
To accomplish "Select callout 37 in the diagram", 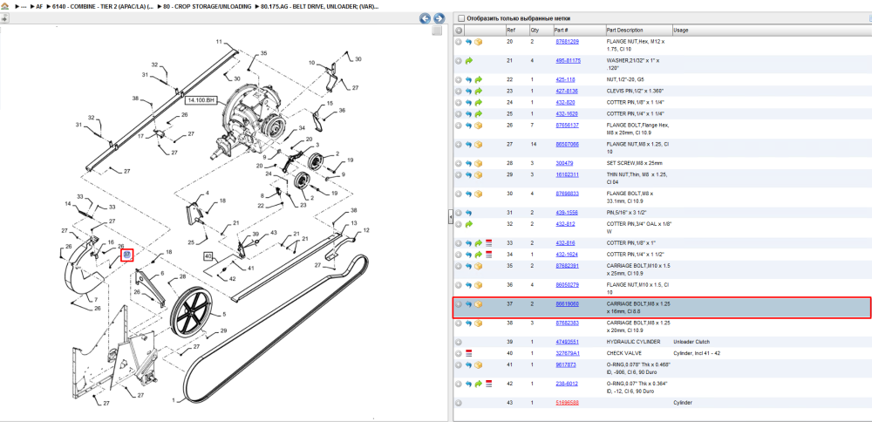I will (127, 255).
